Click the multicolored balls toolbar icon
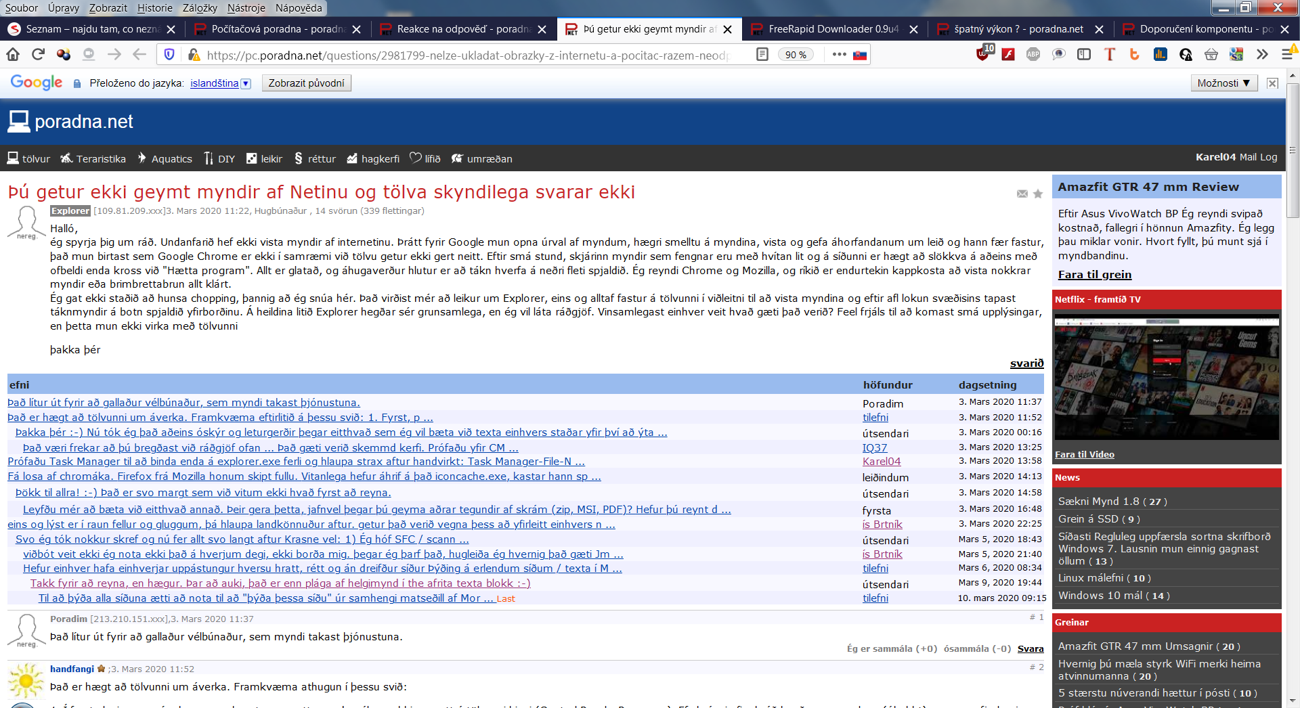This screenshot has height=708, width=1300. point(64,54)
